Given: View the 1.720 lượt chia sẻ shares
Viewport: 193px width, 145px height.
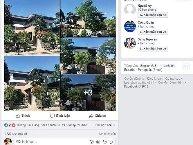Looking at the screenshot, I should (x=16, y=134).
